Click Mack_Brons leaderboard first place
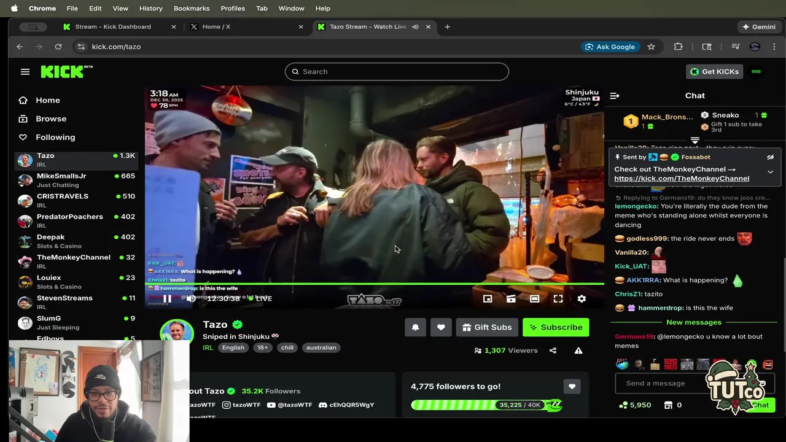 tap(658, 121)
